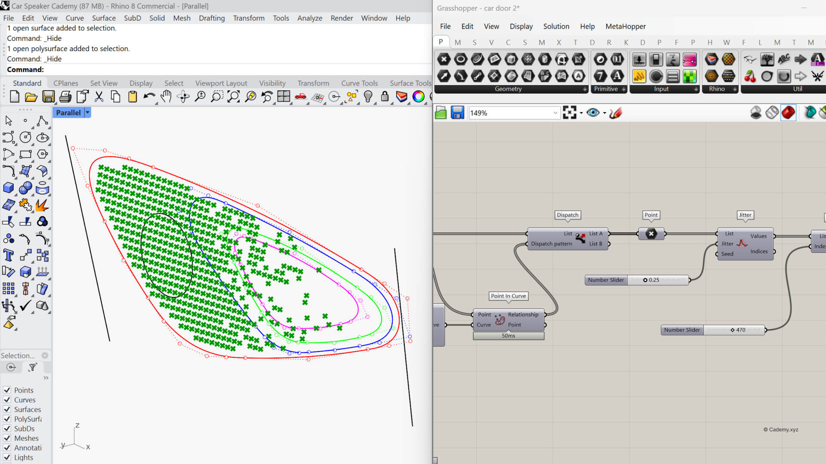
Task: Click the Cut scissors icon
Action: click(x=99, y=97)
